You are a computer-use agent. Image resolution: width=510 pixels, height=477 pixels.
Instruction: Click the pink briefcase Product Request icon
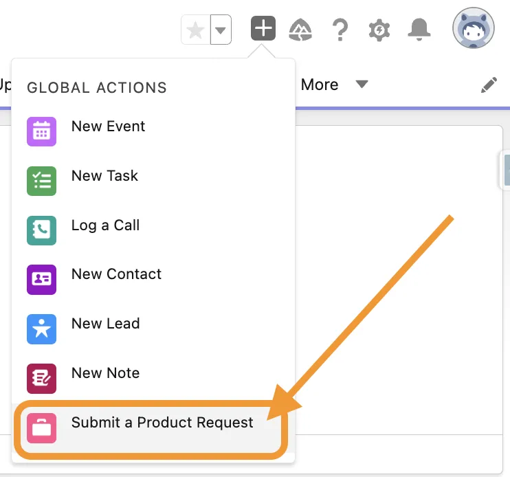[41, 428]
